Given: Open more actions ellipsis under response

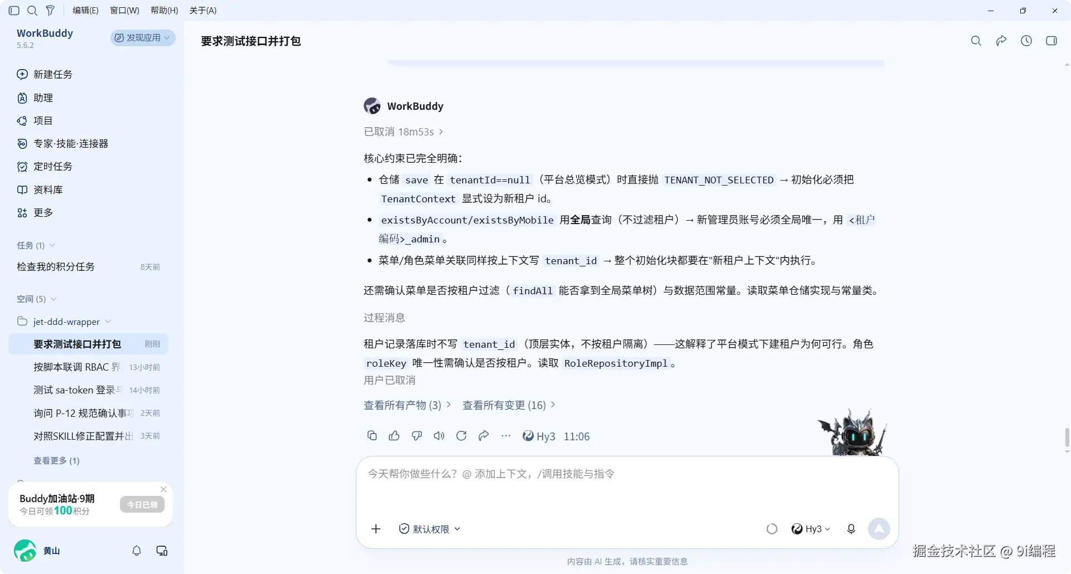Looking at the screenshot, I should click(x=506, y=436).
